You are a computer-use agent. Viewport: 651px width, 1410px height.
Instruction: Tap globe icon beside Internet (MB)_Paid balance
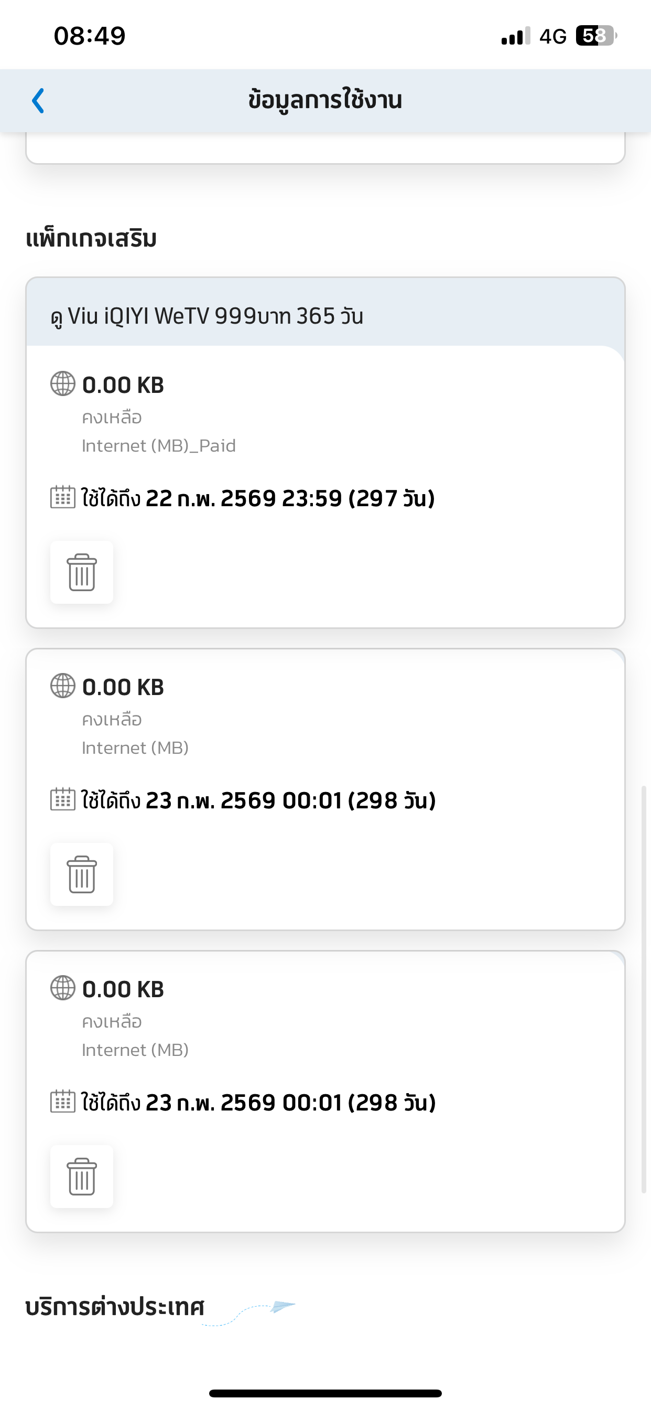click(x=63, y=383)
